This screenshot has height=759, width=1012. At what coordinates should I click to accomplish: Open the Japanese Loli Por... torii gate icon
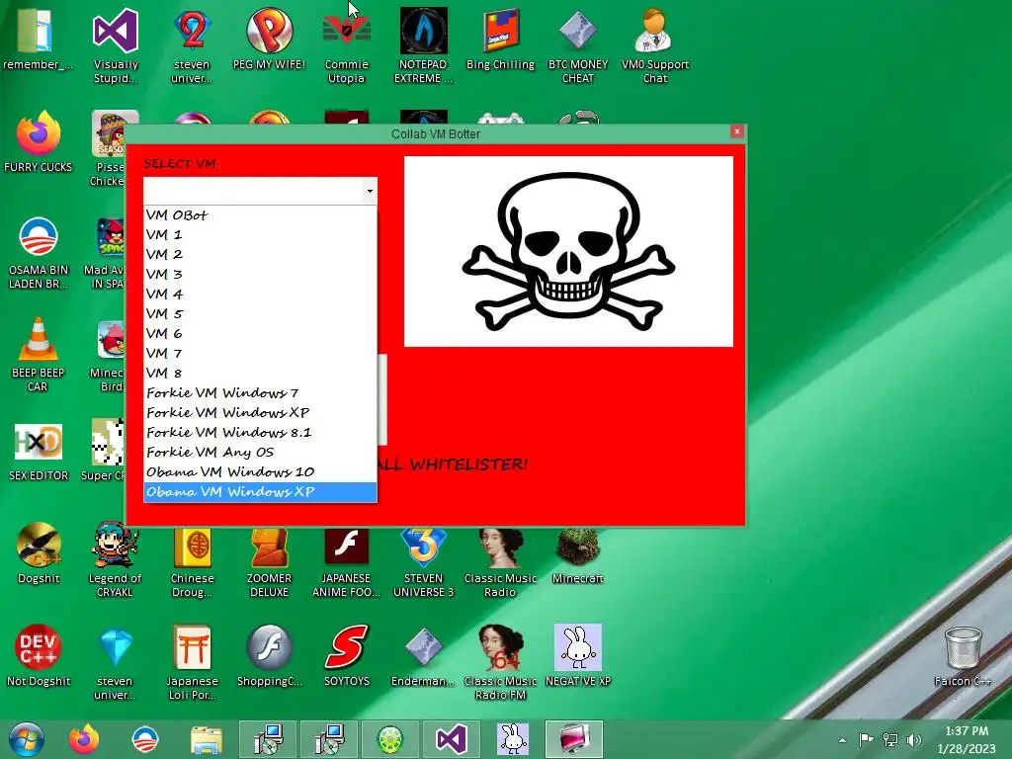193,661
